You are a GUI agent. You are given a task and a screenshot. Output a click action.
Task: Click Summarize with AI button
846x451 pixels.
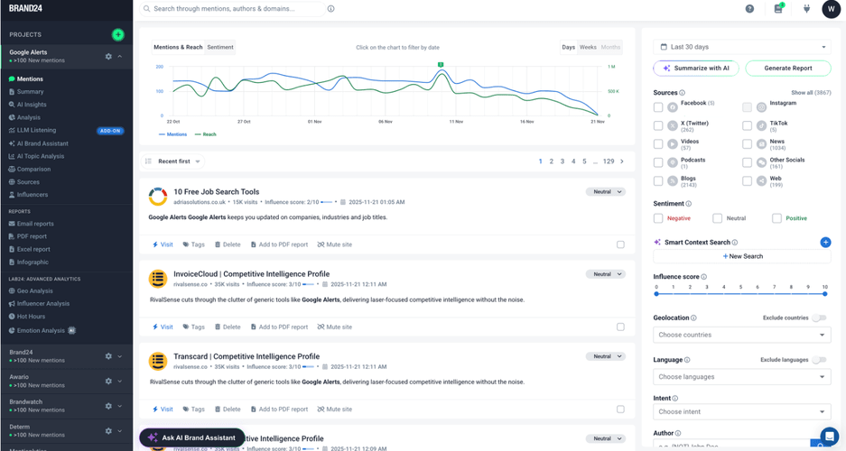click(x=696, y=69)
